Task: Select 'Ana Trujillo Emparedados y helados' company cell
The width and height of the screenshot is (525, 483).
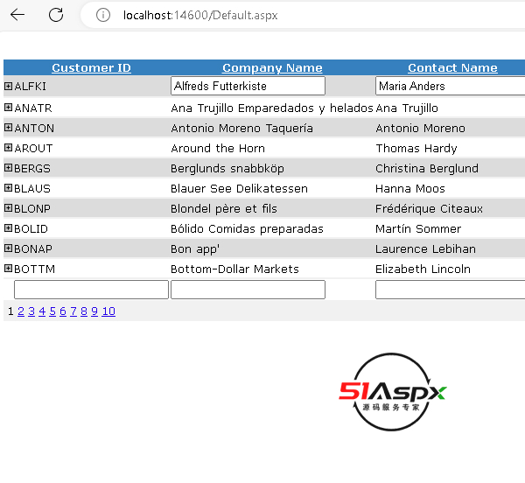Action: pyautogui.click(x=272, y=108)
